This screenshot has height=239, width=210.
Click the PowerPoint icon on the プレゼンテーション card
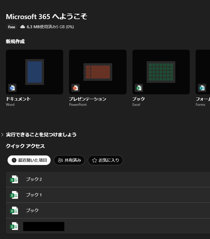75,88
